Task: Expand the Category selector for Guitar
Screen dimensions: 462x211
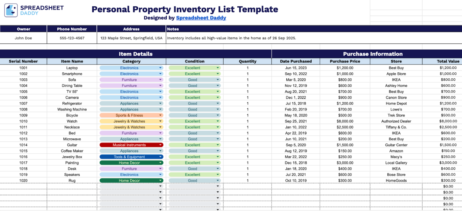Action: coord(160,145)
